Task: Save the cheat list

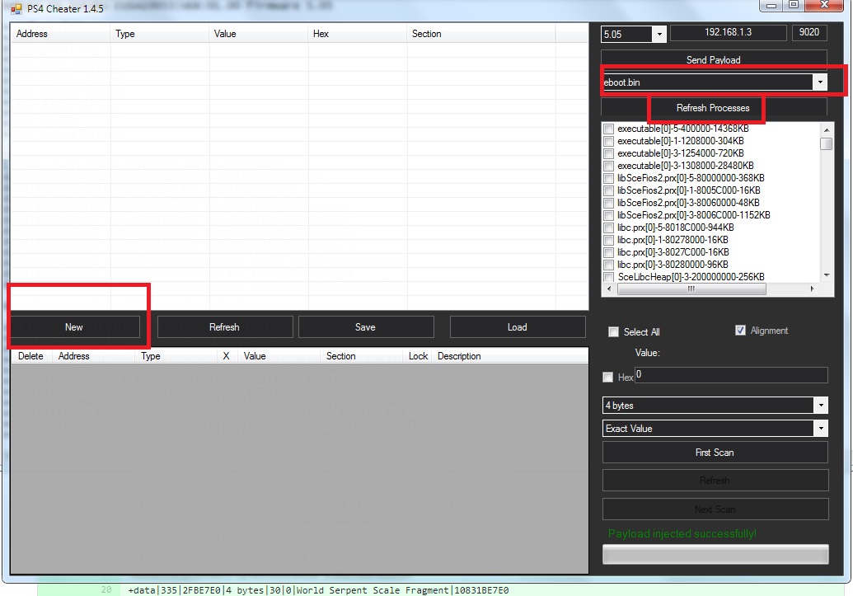Action: pyautogui.click(x=365, y=327)
